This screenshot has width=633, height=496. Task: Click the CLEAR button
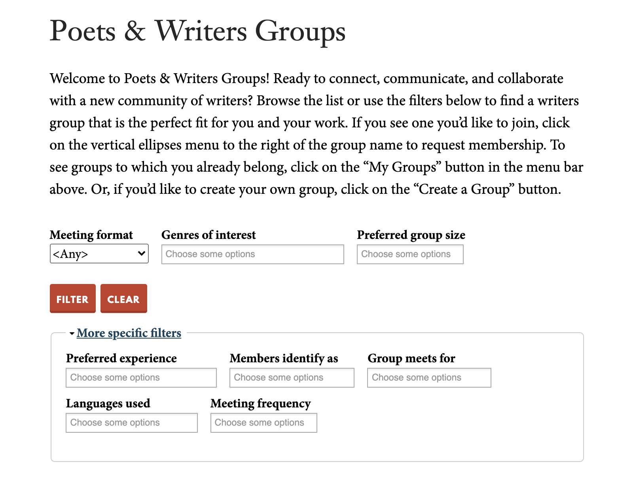point(124,299)
